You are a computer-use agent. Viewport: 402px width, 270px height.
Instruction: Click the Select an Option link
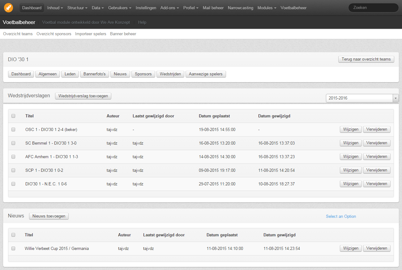(x=341, y=216)
